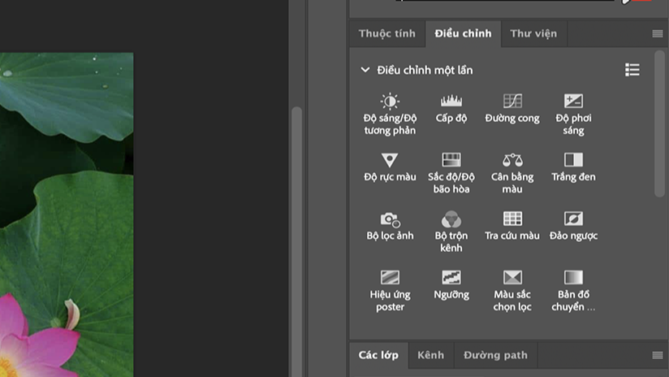Add a Bộ lọc ảnh photo filter
This screenshot has height=377, width=669.
(390, 219)
